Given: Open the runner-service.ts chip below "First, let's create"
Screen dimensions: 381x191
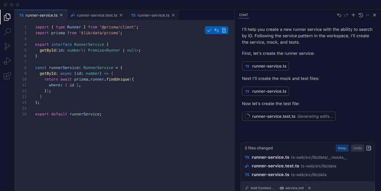Looking at the screenshot, I should tap(266, 66).
